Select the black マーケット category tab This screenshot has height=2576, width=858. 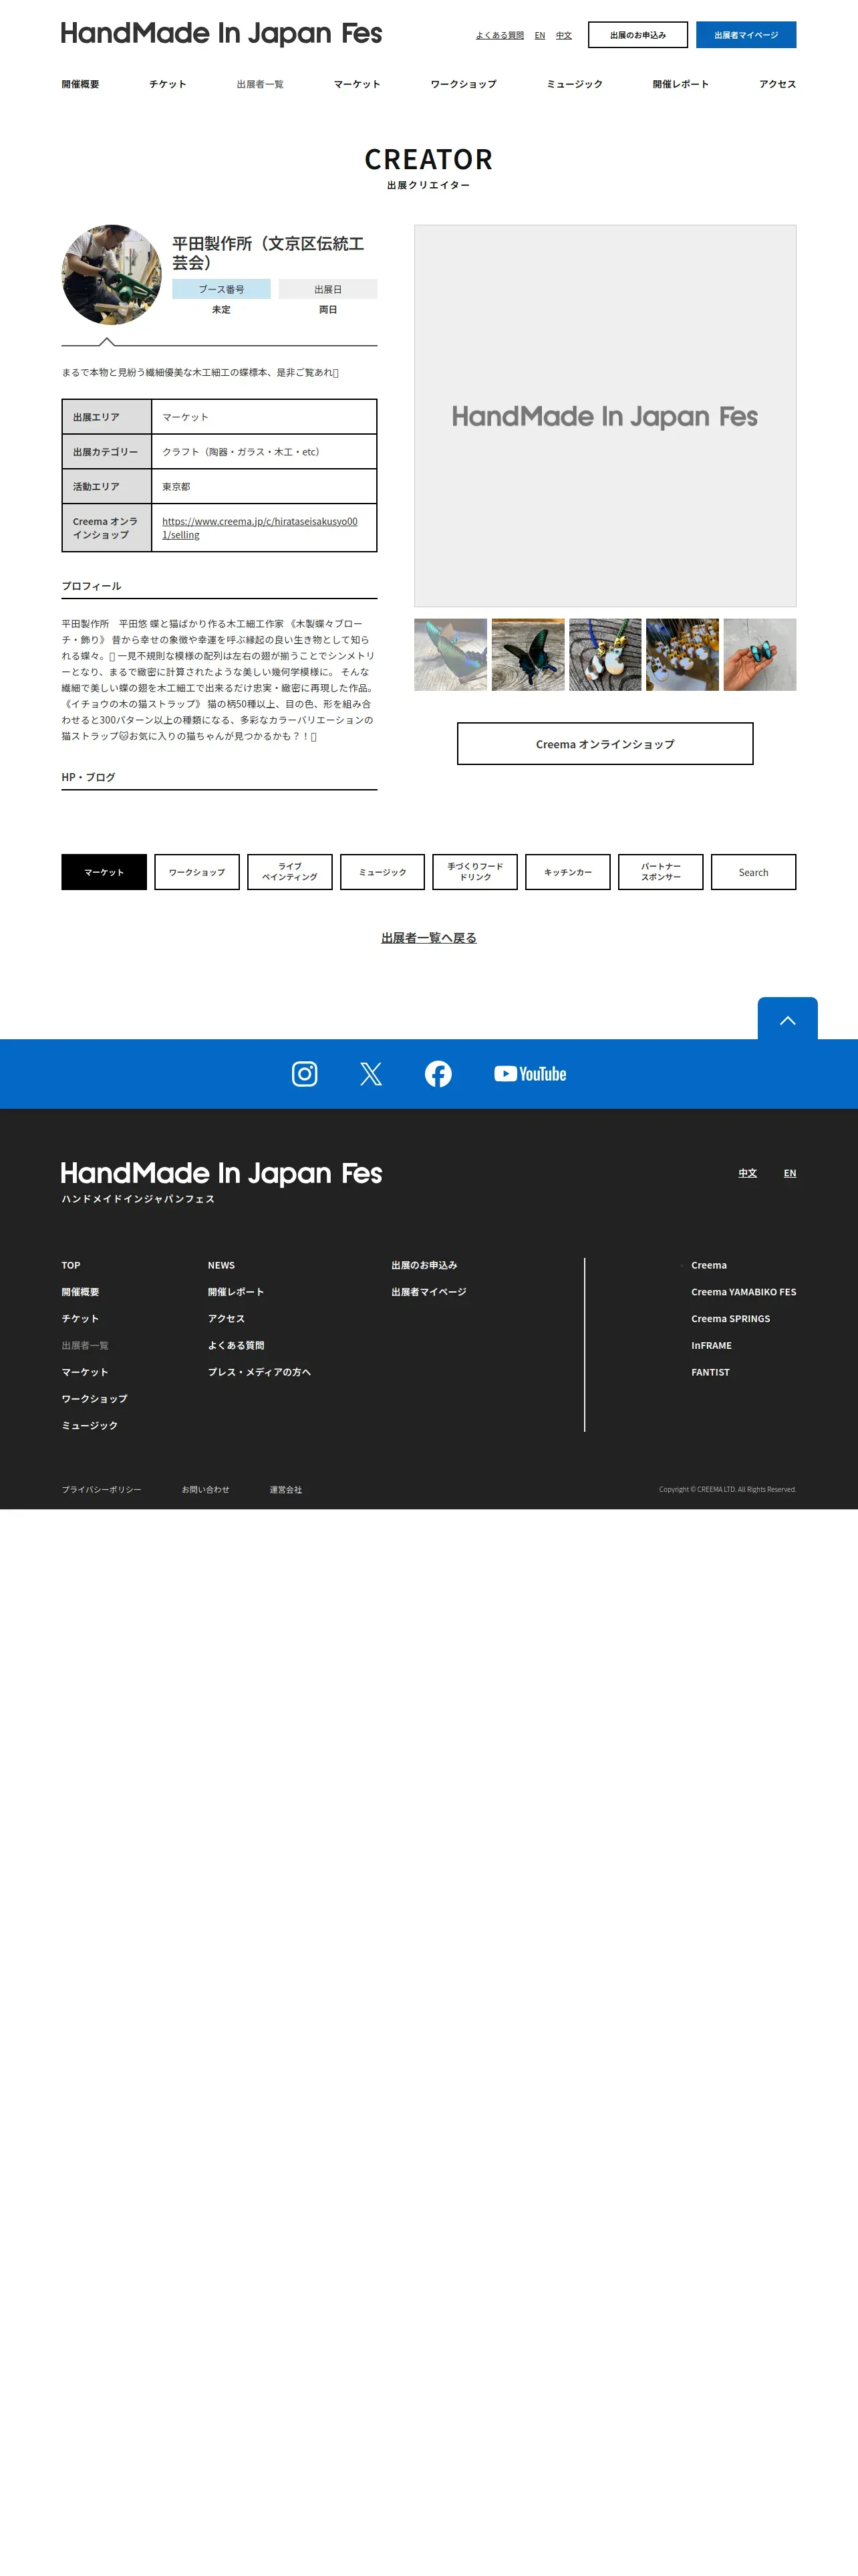click(x=104, y=872)
